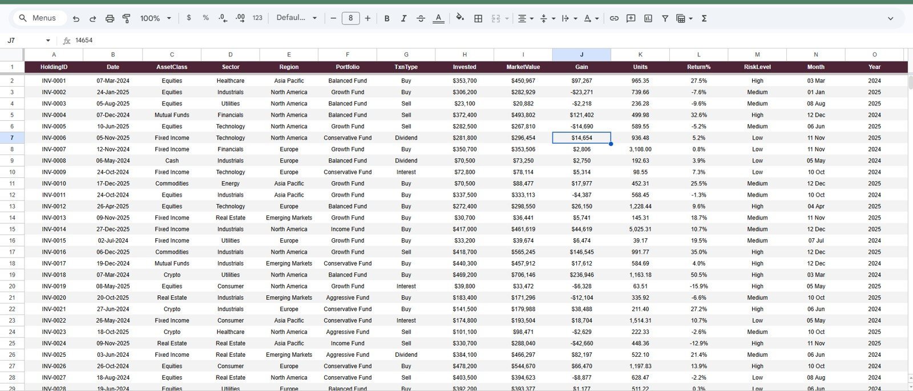
Task: Open the Vertical align dropdown
Action: pyautogui.click(x=547, y=18)
